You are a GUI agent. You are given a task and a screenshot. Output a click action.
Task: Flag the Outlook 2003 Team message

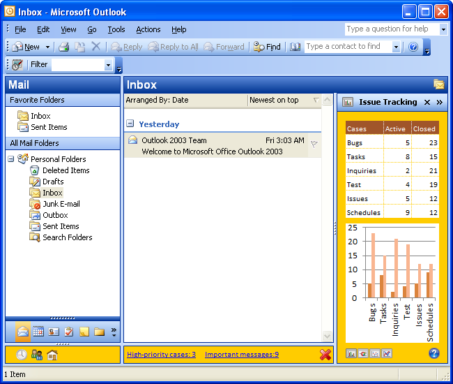(x=314, y=144)
